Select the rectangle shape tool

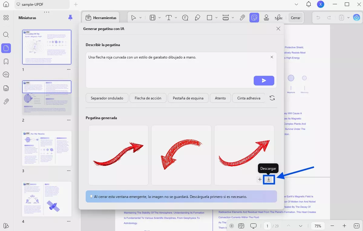click(210, 18)
